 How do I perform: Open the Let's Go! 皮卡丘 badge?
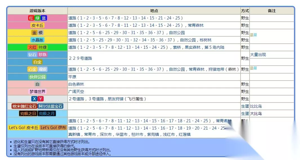point(24,128)
